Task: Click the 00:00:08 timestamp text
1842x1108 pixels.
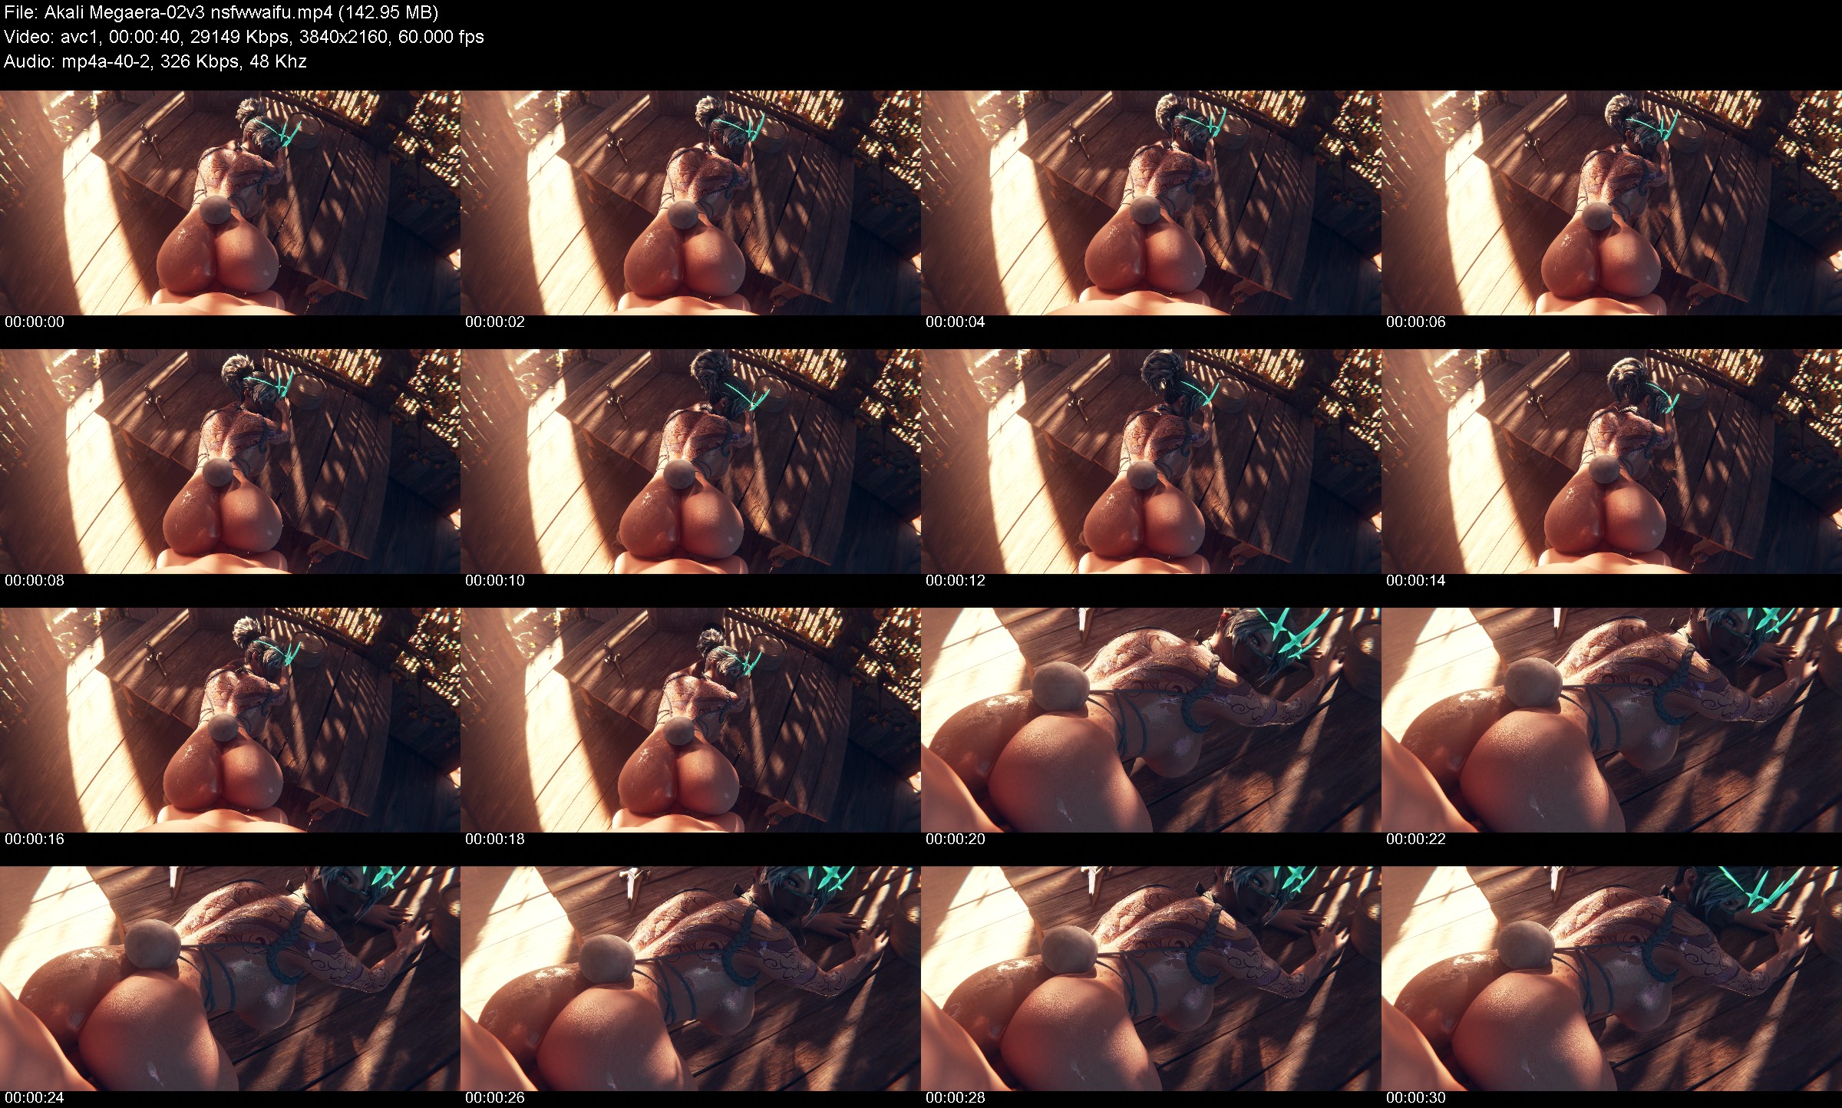Action: pyautogui.click(x=35, y=581)
